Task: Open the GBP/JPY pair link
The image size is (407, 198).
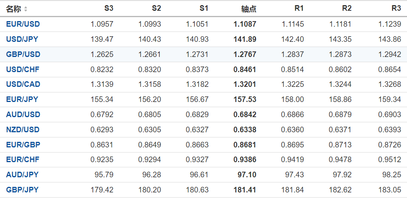Action: [22, 190]
